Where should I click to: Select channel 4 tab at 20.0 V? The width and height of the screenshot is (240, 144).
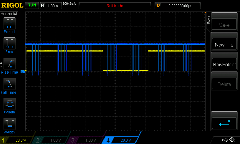click(121, 140)
